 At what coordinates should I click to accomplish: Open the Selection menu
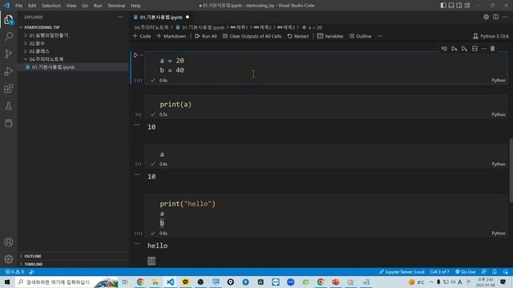tap(51, 6)
